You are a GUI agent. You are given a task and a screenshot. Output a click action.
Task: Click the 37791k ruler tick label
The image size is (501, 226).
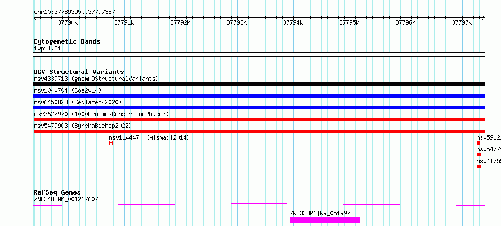124,22
